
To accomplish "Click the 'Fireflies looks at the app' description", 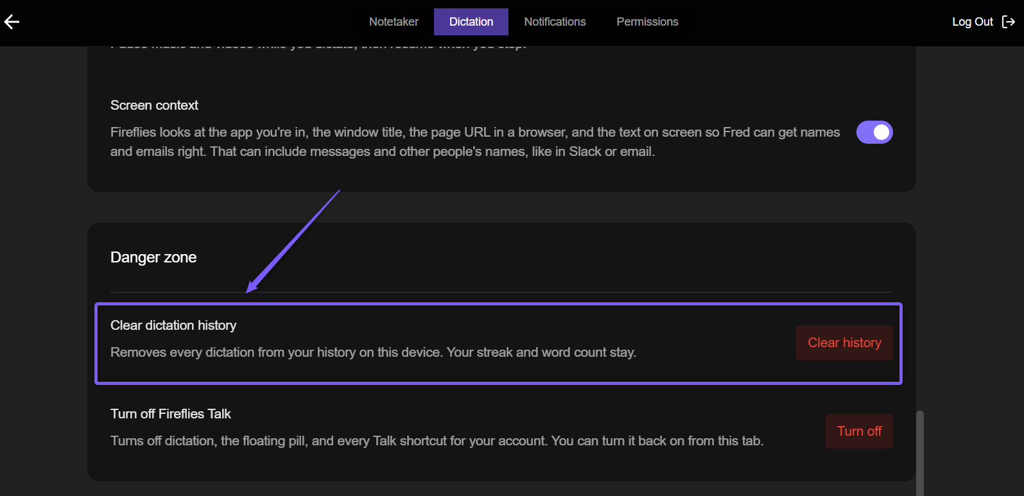I will pos(475,142).
